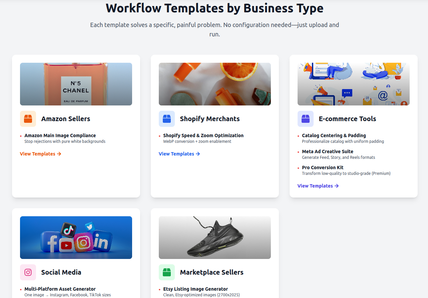Click the Chanel perfume bottle image
The image size is (428, 298).
pyautogui.click(x=76, y=84)
